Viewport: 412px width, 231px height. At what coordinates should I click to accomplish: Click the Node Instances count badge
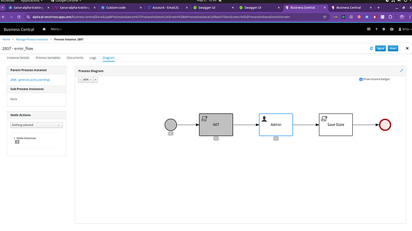(x=17, y=142)
